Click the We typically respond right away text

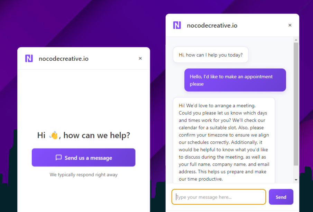coord(83,174)
